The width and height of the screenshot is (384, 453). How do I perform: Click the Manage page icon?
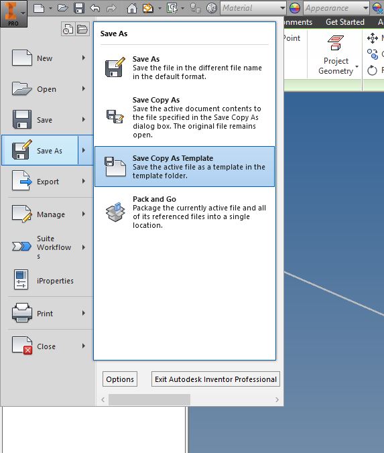click(x=22, y=213)
